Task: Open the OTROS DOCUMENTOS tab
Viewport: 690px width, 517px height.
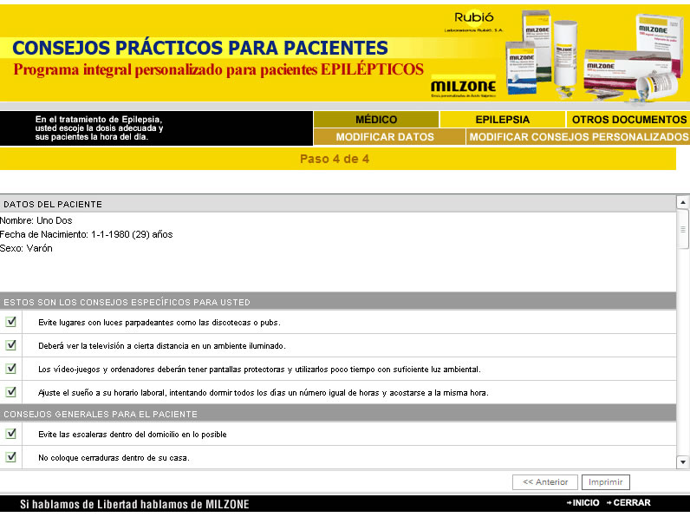Action: tap(628, 120)
